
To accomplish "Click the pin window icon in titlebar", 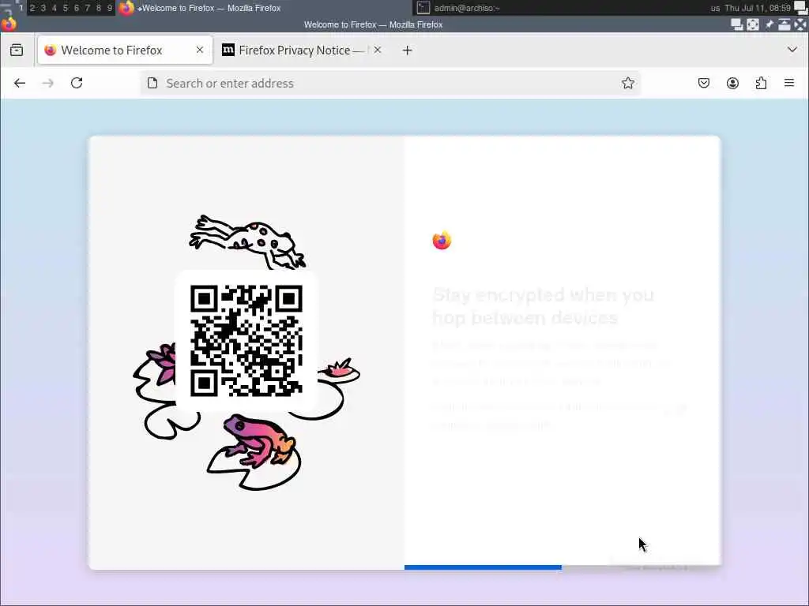I will (769, 24).
